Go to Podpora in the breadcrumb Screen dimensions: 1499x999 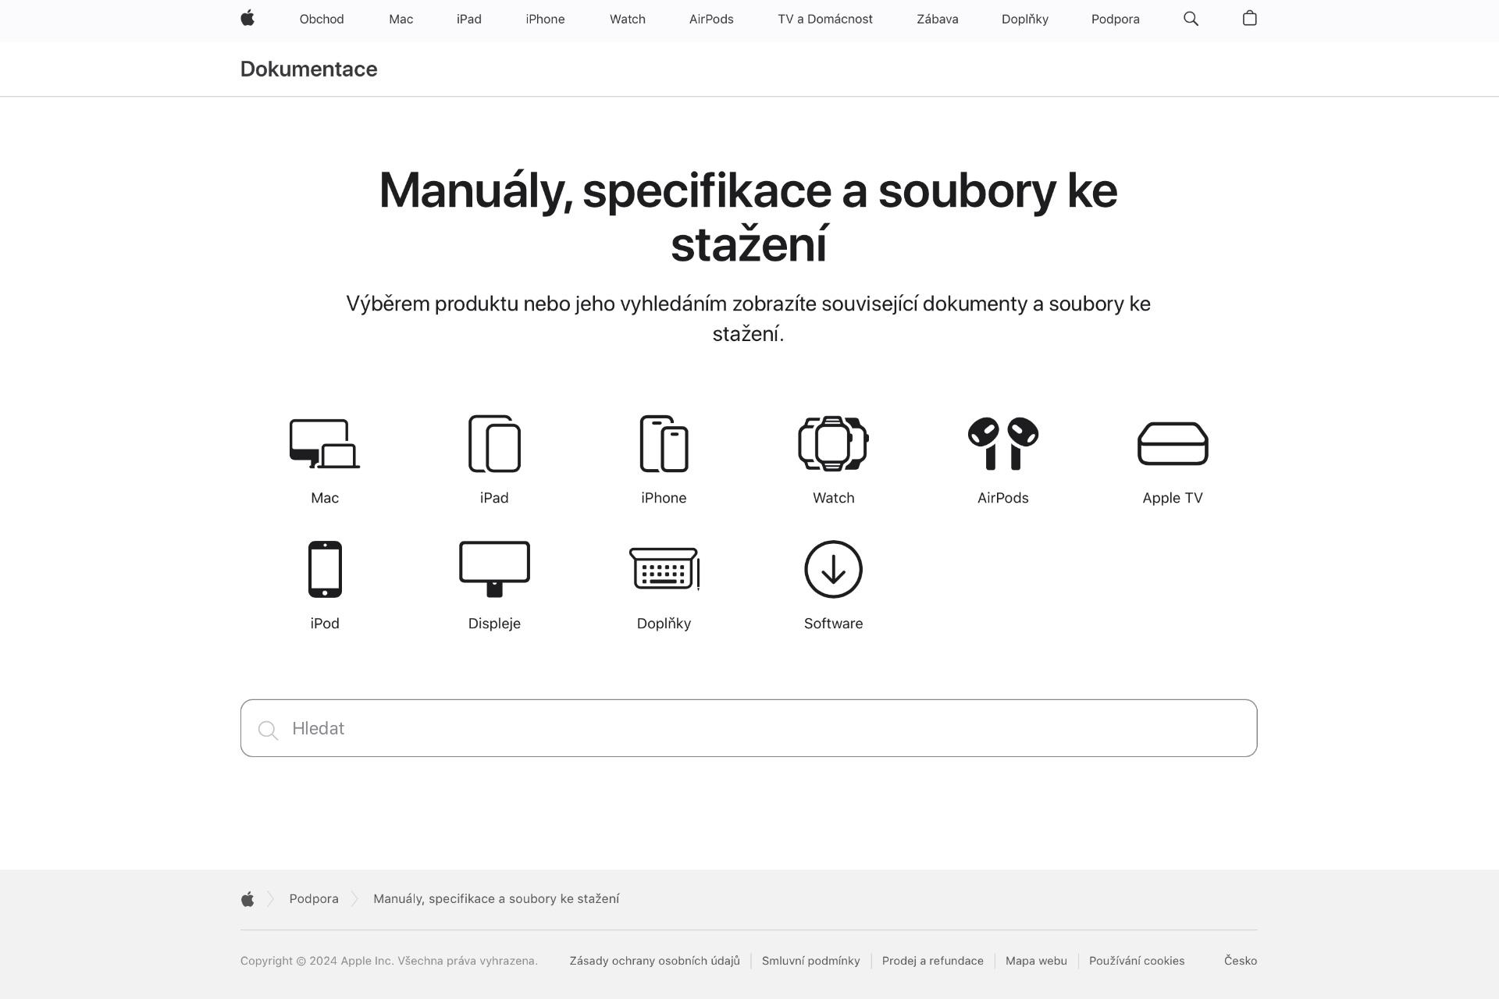click(x=314, y=899)
